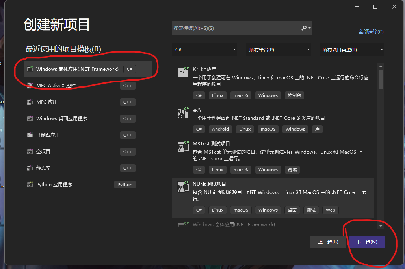
Task: Open the 所有项目类型(T) dropdown
Action: coord(352,50)
